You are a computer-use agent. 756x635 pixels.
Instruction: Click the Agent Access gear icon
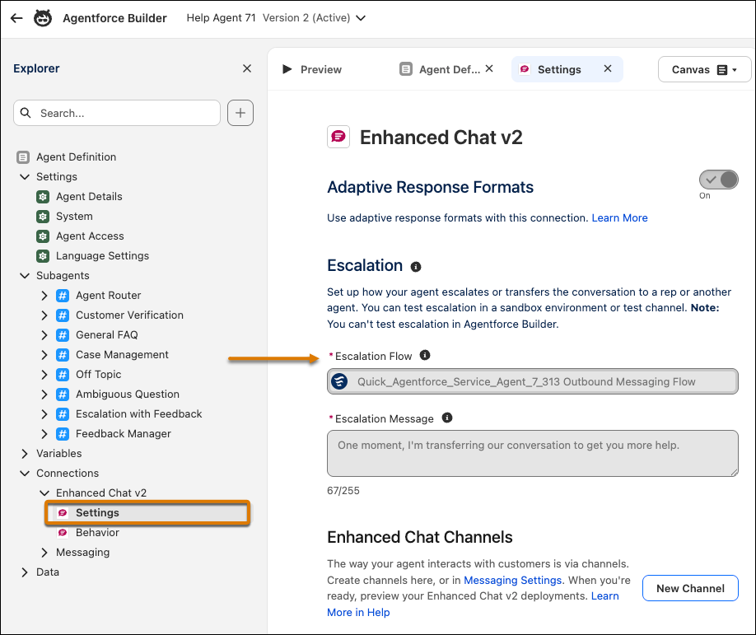[x=43, y=236]
